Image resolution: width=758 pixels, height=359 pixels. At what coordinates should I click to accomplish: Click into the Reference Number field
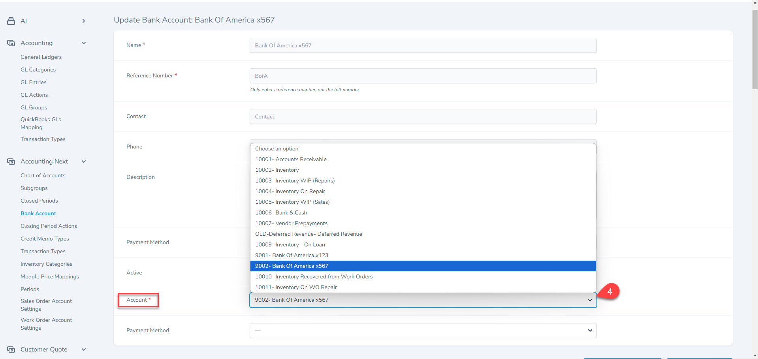click(x=423, y=76)
